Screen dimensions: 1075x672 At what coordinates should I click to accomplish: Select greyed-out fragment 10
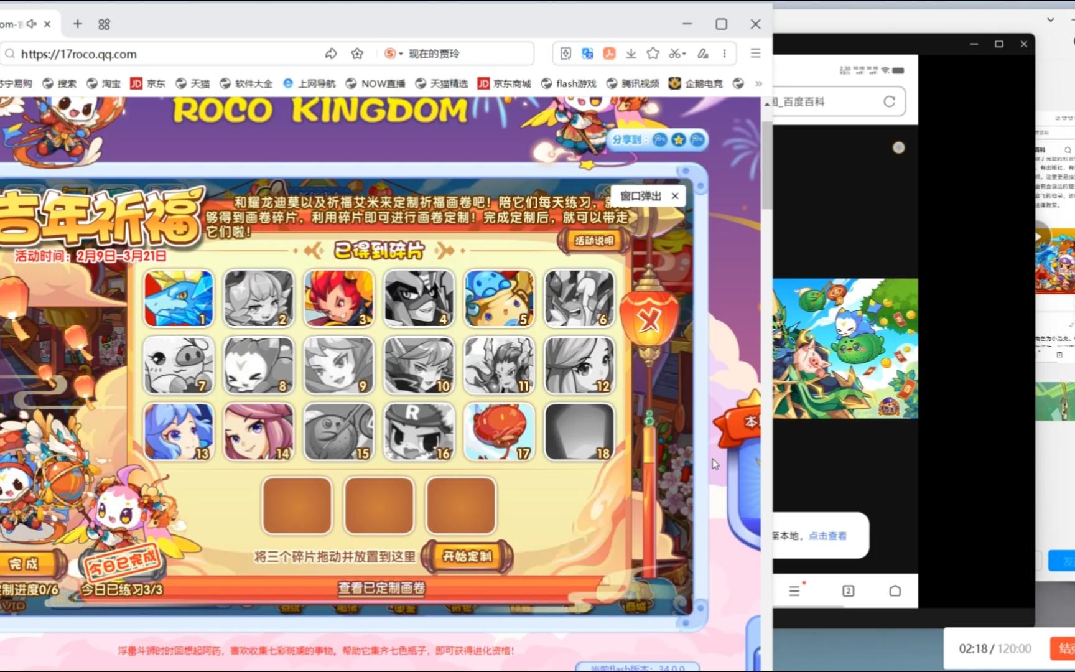419,365
